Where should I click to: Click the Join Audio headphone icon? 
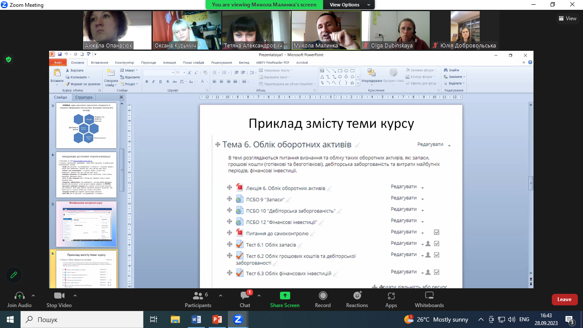[20, 296]
